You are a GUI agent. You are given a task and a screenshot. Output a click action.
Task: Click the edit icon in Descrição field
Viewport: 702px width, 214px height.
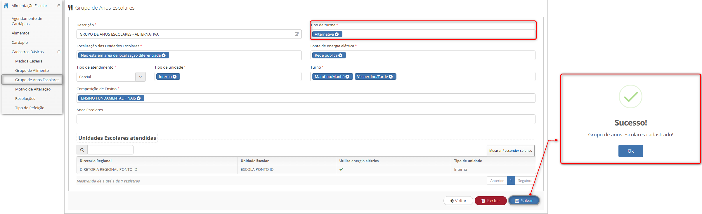(x=297, y=34)
